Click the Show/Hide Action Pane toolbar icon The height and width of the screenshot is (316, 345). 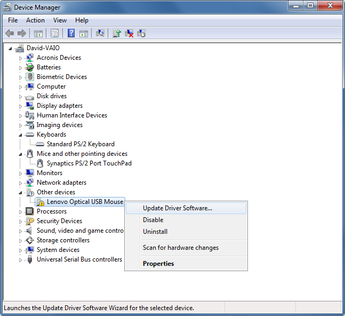point(84,34)
